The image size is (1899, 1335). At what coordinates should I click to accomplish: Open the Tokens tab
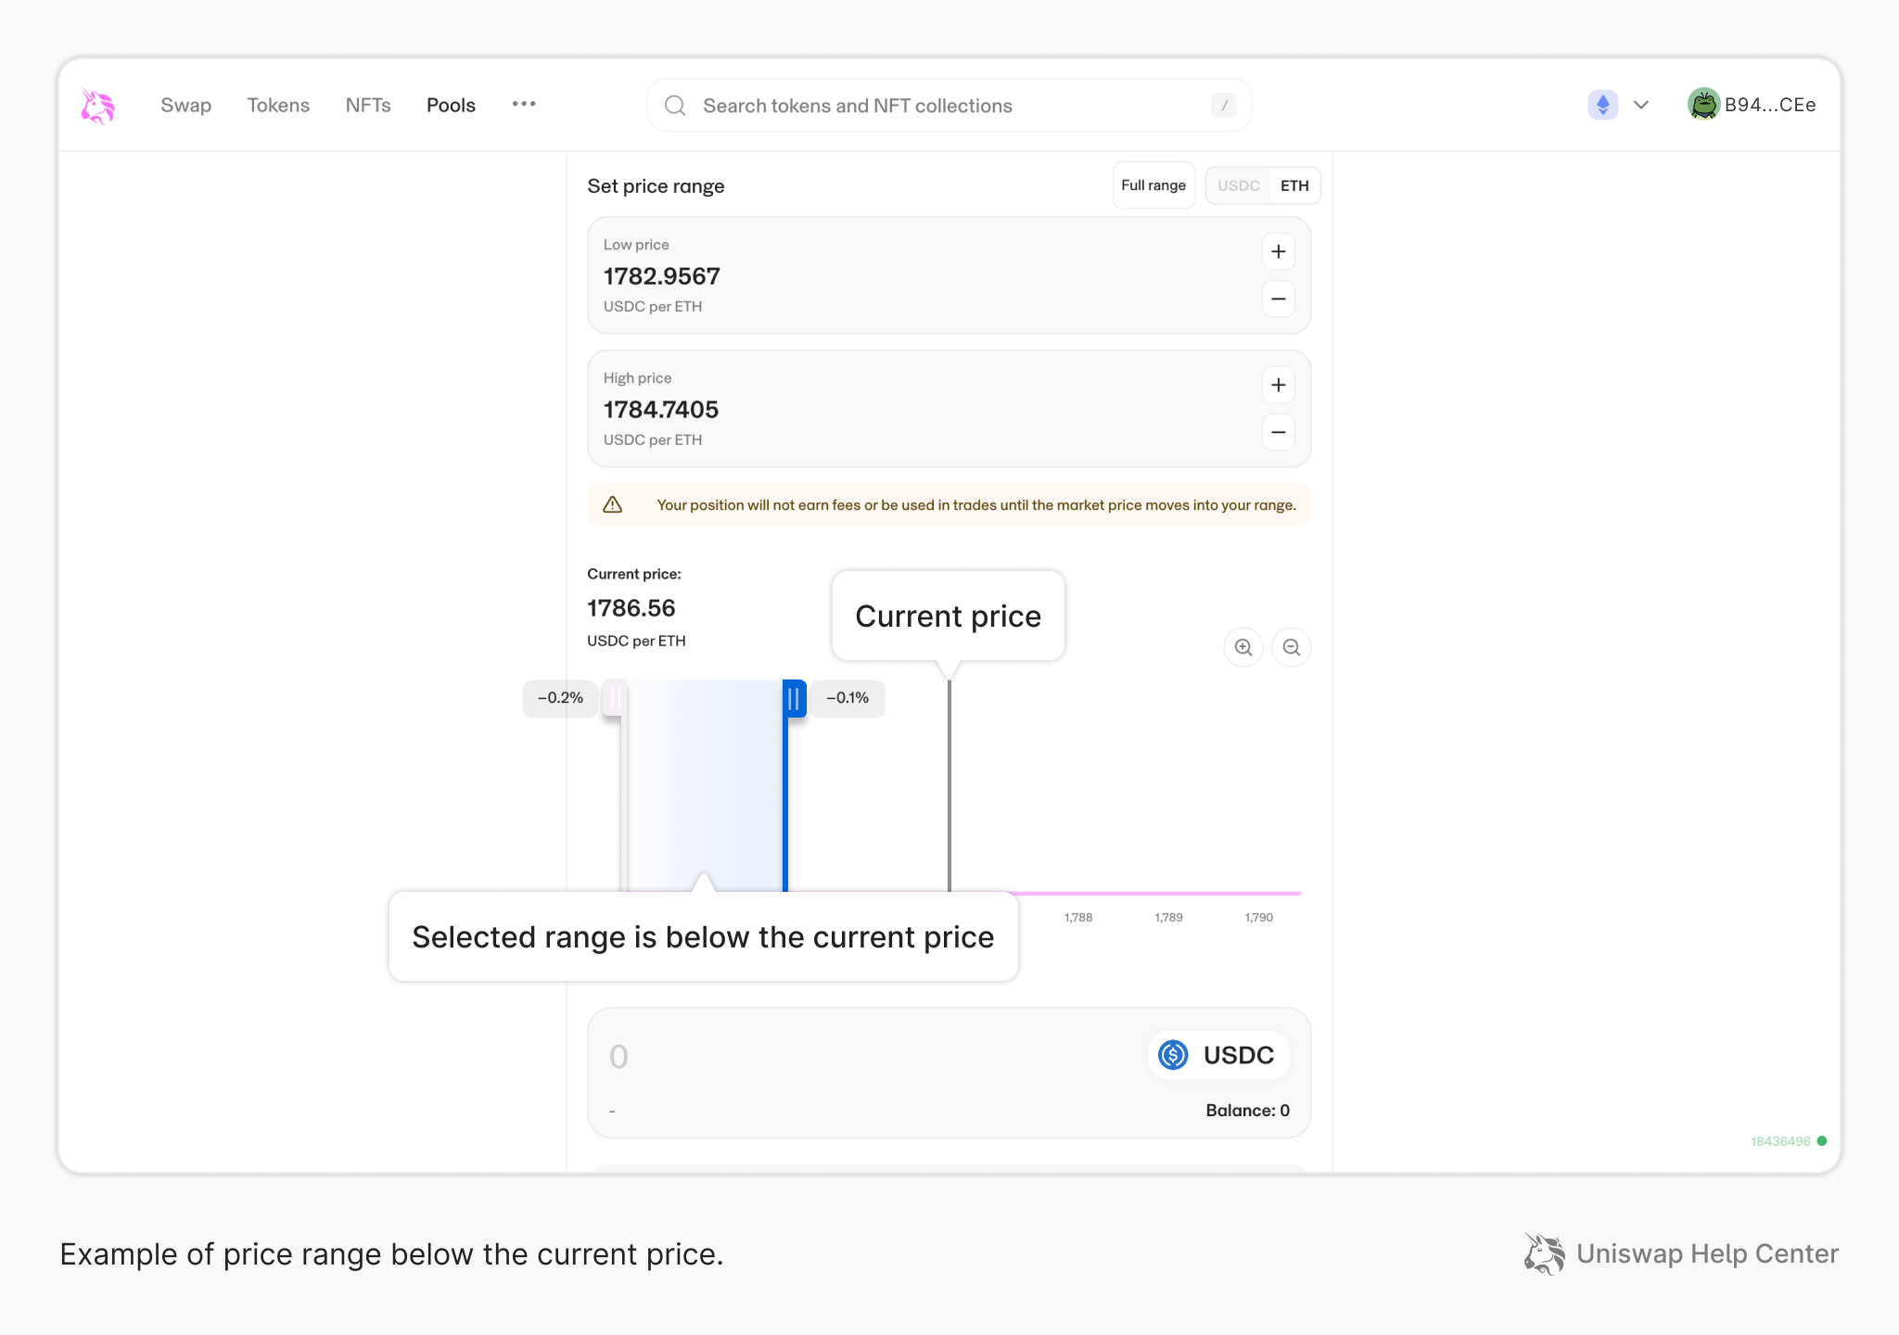click(x=278, y=105)
